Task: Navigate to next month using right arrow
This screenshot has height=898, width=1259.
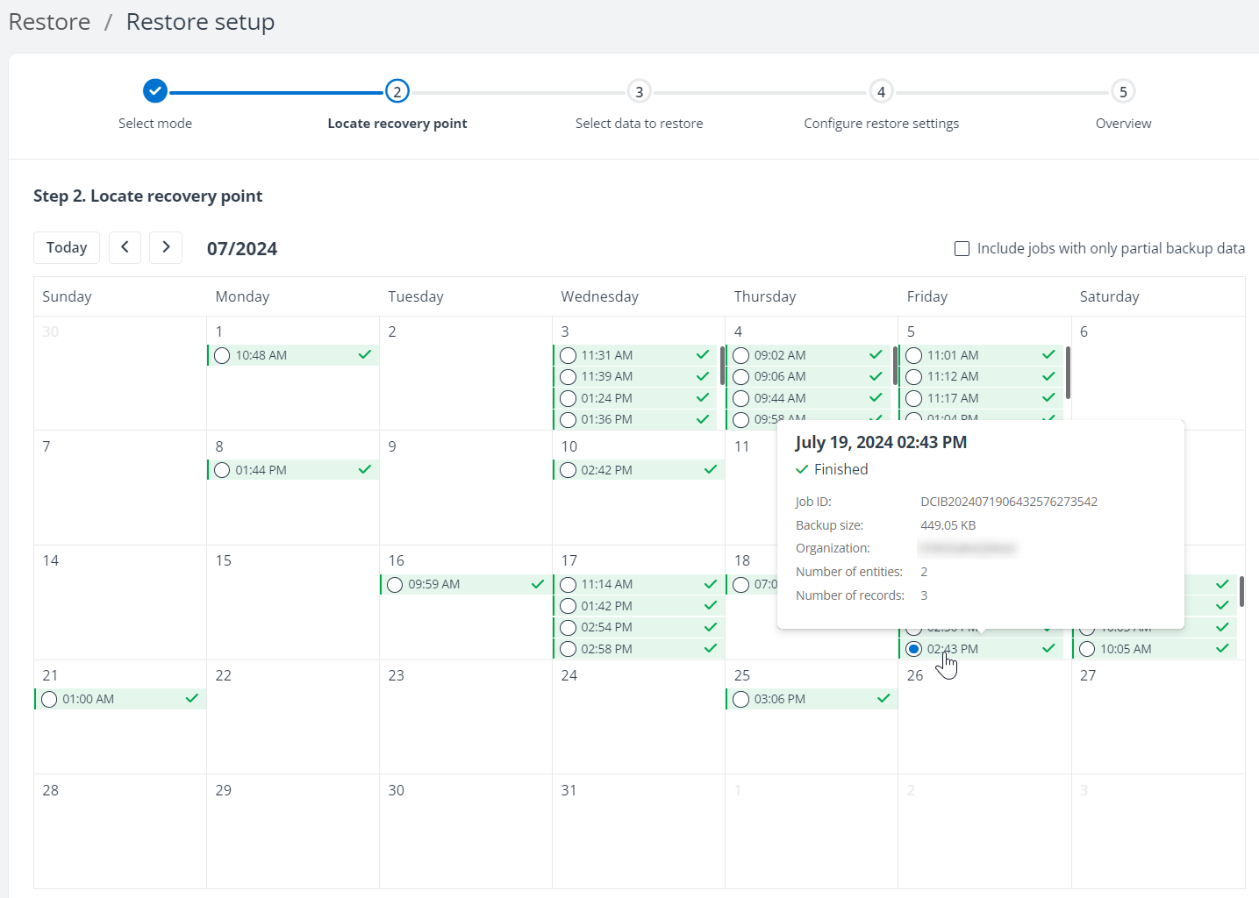Action: [166, 247]
